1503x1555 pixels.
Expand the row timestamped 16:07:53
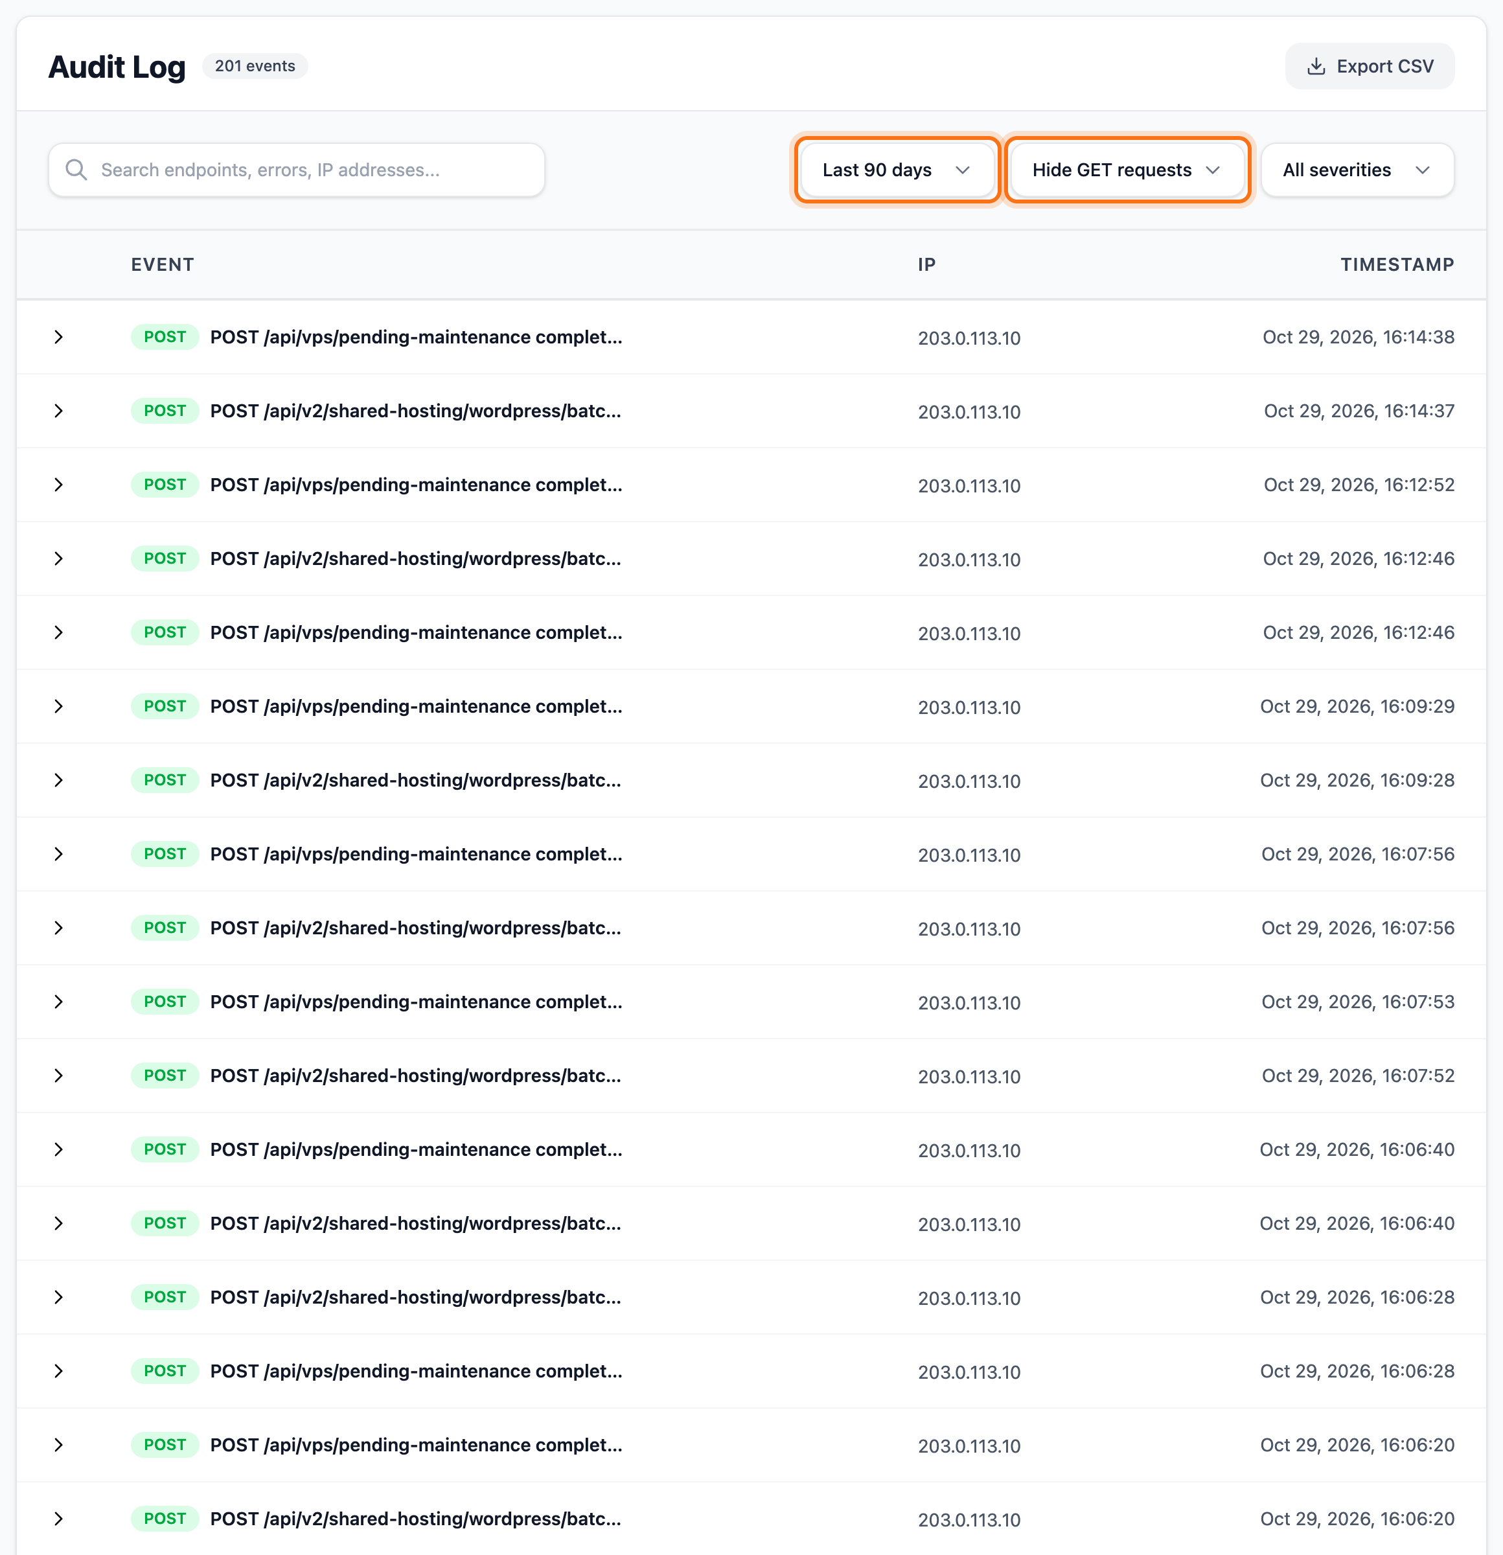[59, 1002]
